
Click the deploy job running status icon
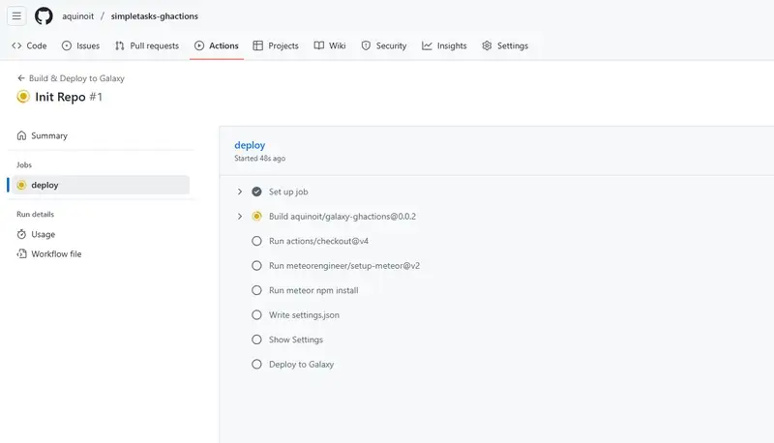point(21,185)
